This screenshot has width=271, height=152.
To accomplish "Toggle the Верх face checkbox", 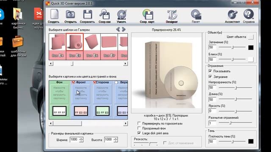I will pos(116,82).
